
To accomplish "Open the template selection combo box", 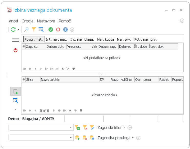I will pyautogui.click(x=42, y=137).
